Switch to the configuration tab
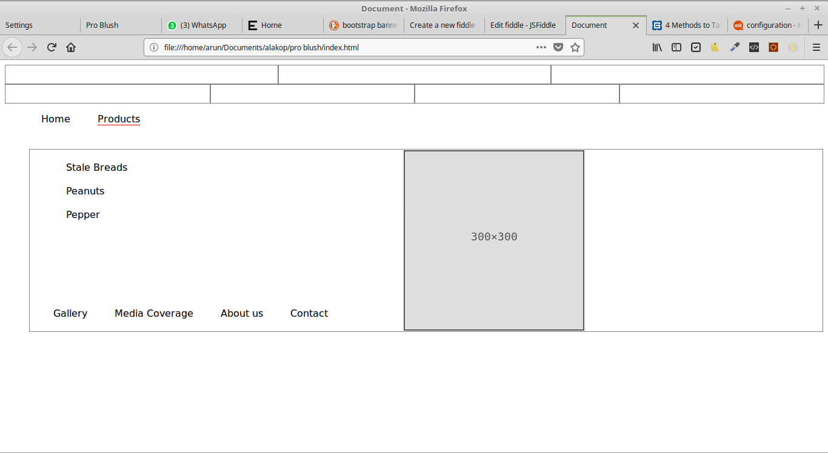 768,25
